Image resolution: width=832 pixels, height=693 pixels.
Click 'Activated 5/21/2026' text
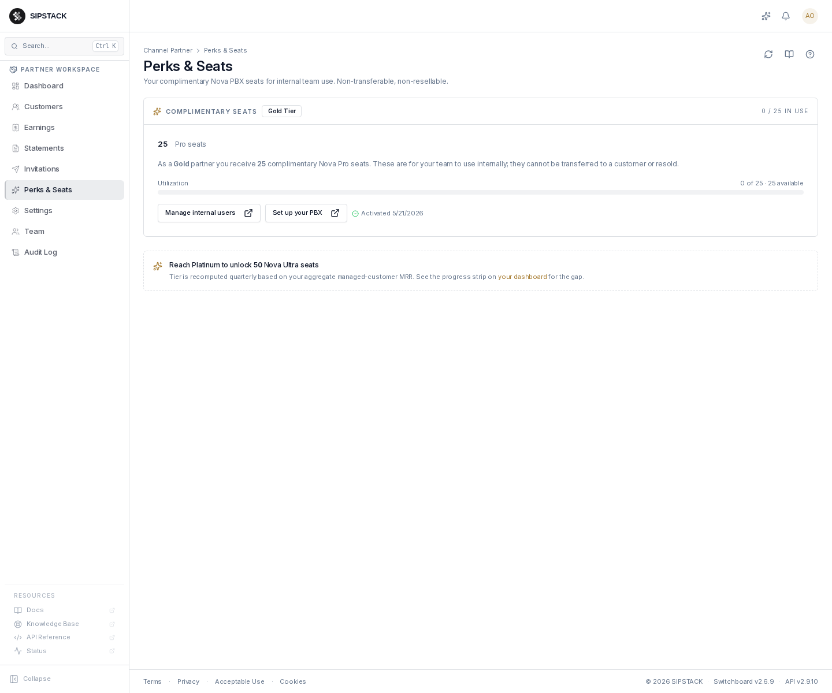coord(392,214)
